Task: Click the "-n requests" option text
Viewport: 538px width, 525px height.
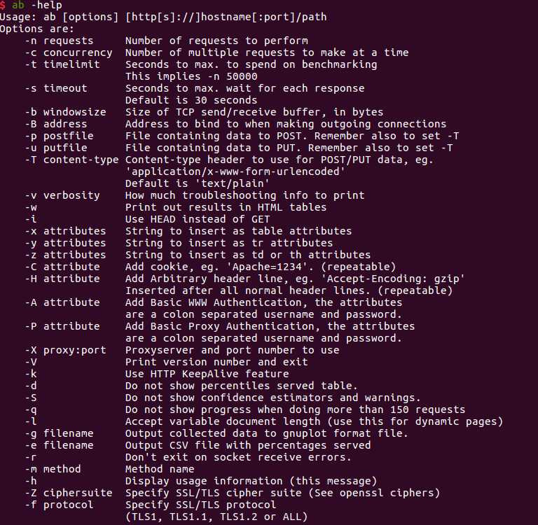Action: pyautogui.click(x=59, y=41)
